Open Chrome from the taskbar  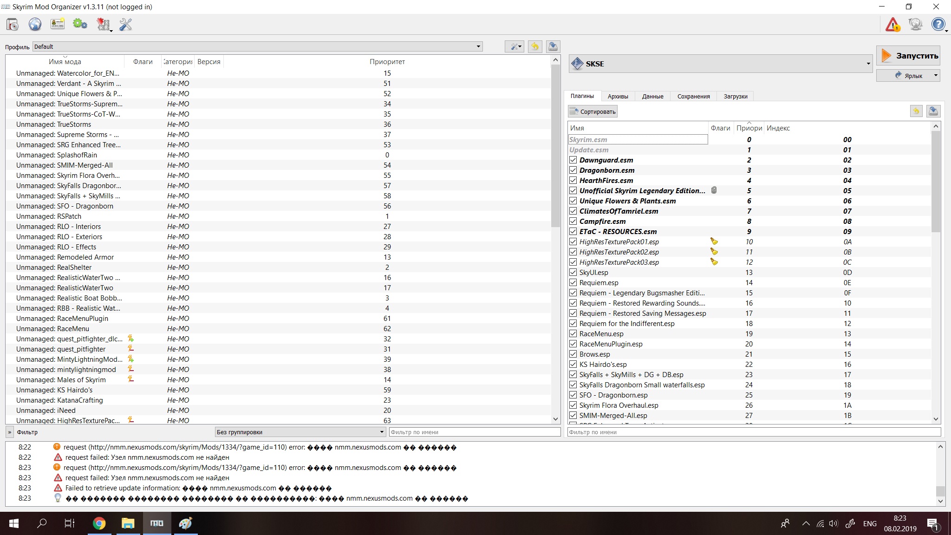99,523
